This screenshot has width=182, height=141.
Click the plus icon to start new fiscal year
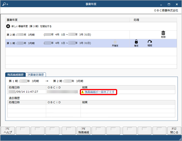click(8, 26)
